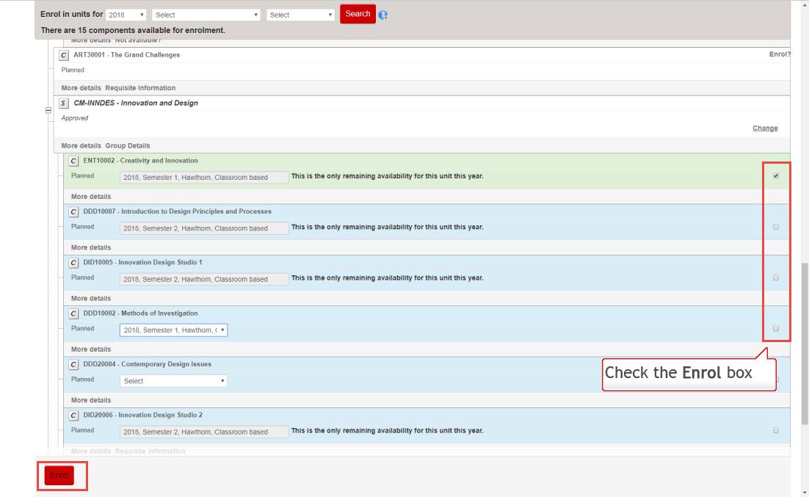Screen dimensions: 809x497
Task: Tick Enrol checkbox for Methods of Investigation
Action: pyautogui.click(x=776, y=328)
